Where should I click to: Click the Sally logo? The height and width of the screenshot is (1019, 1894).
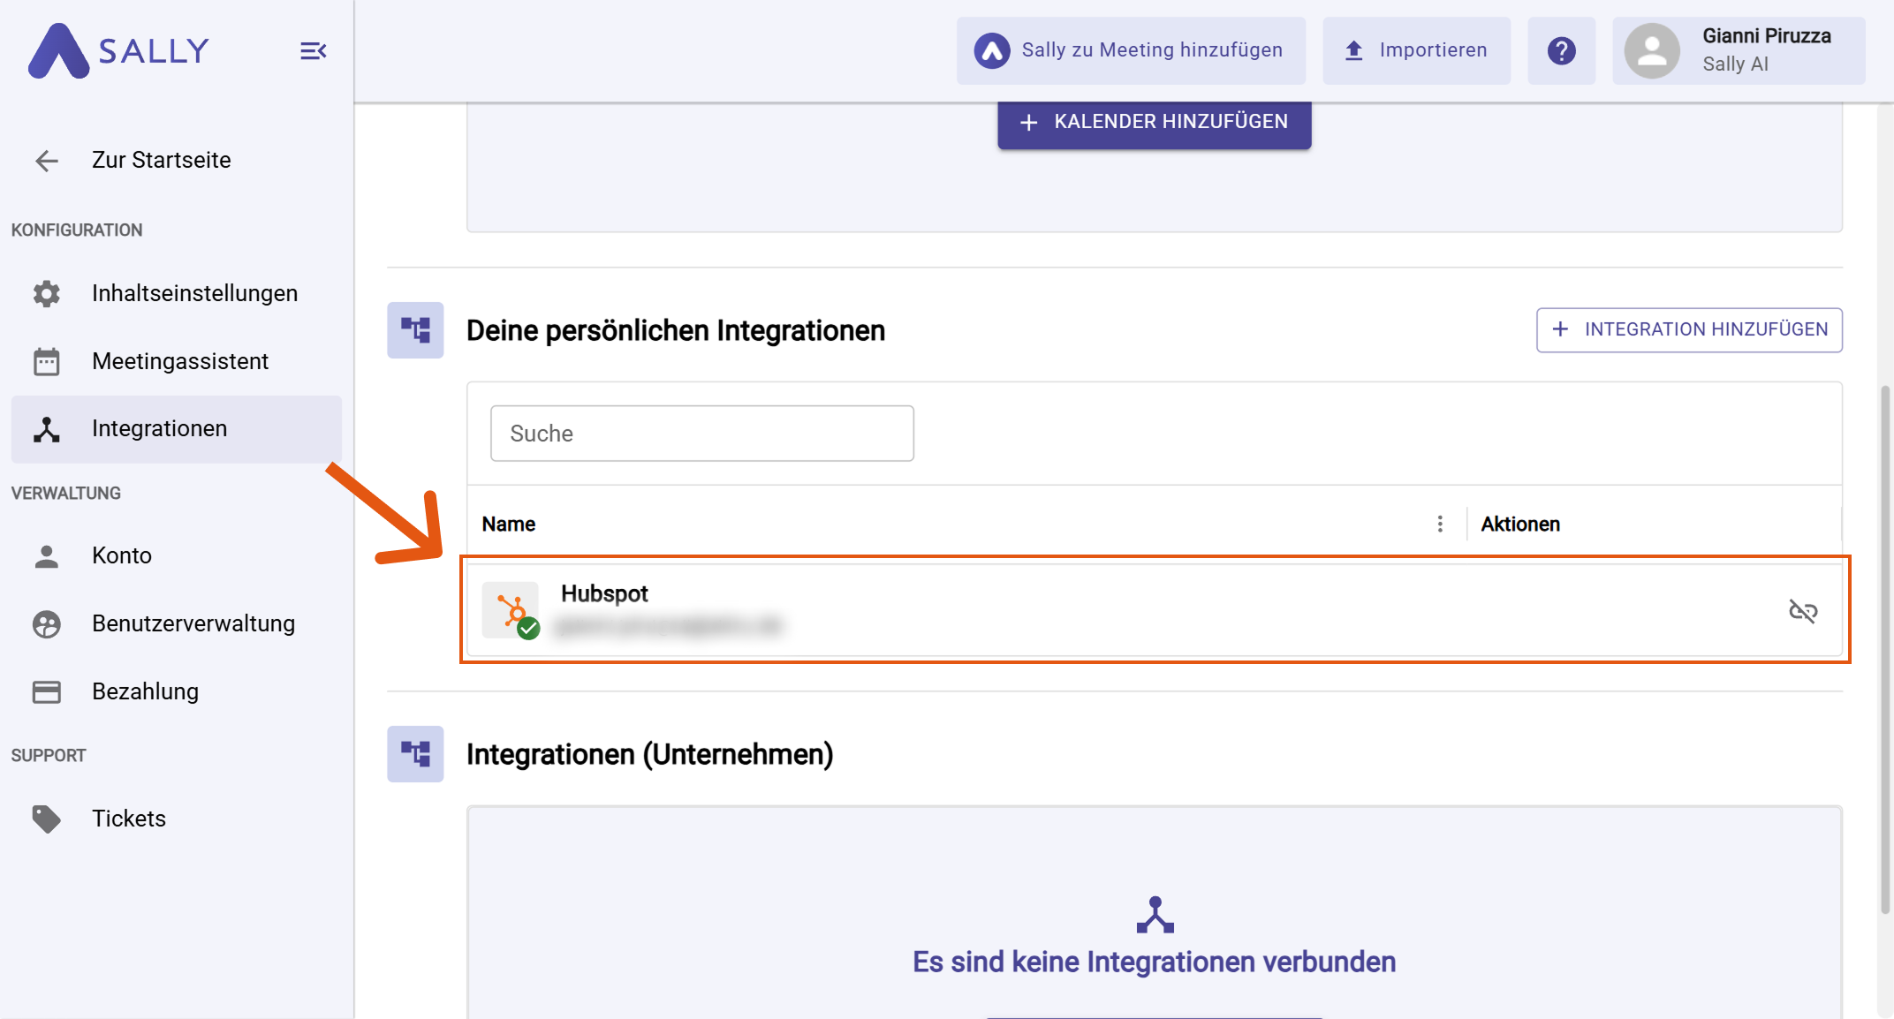pyautogui.click(x=118, y=50)
